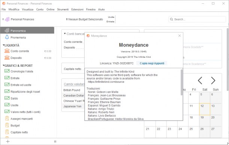
Task: Click the search magnifier icon
Action: click(x=171, y=19)
